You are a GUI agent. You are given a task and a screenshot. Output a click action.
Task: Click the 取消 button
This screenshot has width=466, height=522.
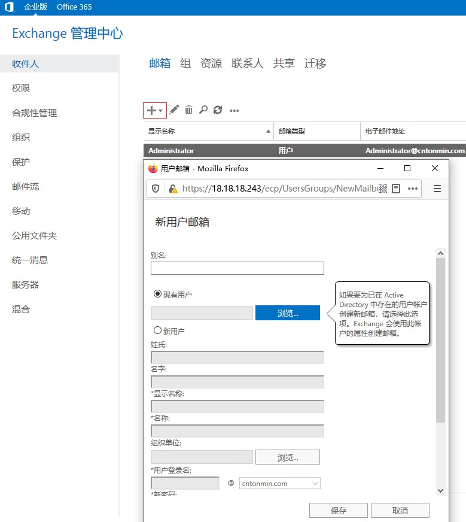400,511
